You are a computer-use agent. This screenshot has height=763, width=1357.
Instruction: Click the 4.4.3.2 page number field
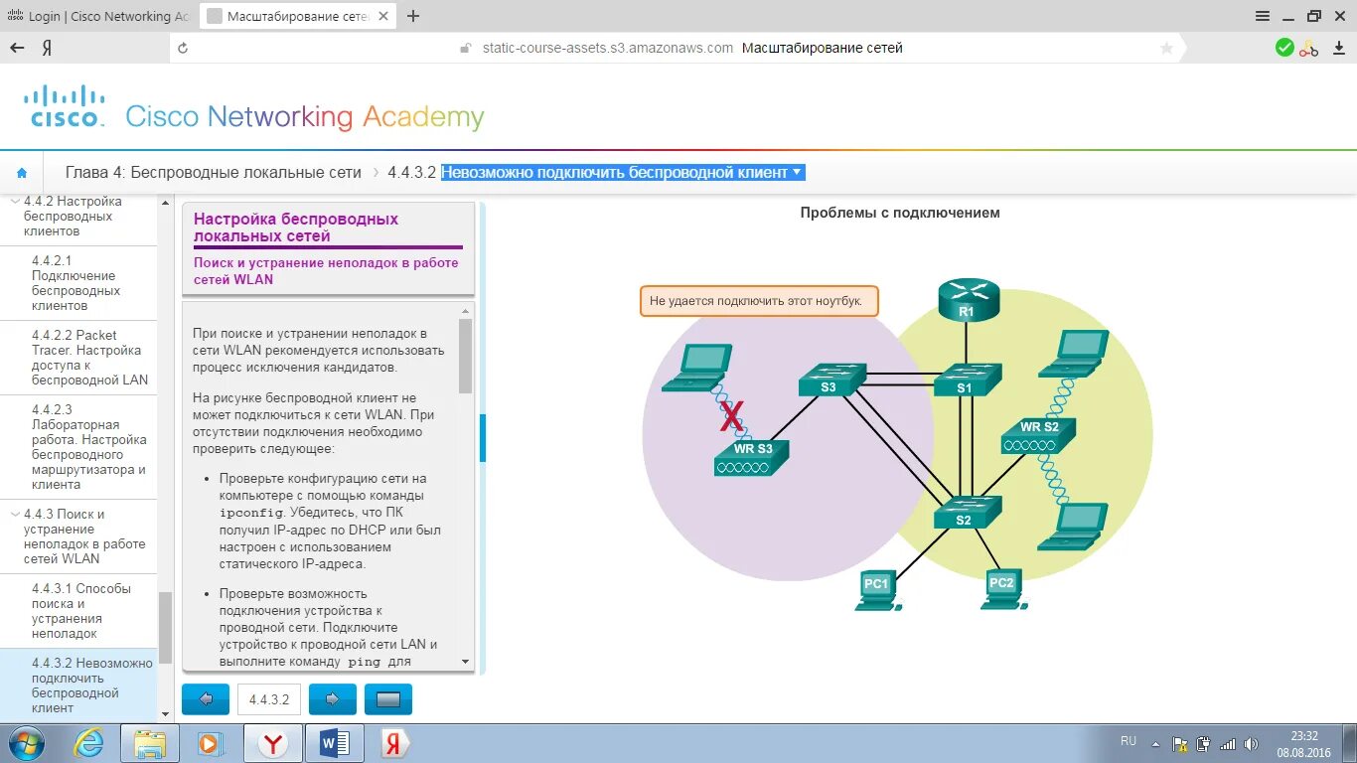pyautogui.click(x=269, y=699)
